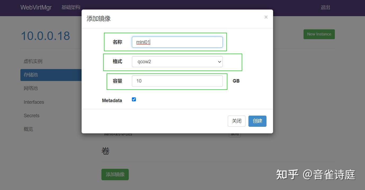Click the 10.0.0.18 host heading
Image resolution: width=365 pixels, height=190 pixels.
(x=45, y=36)
